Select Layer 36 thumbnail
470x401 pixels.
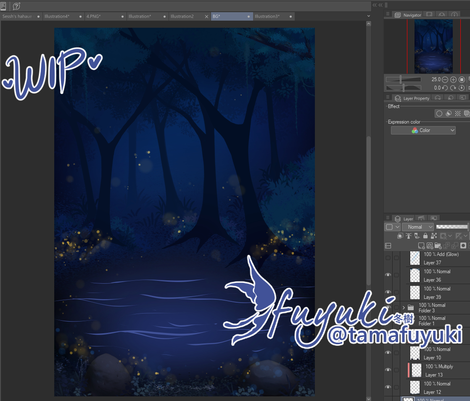point(415,275)
